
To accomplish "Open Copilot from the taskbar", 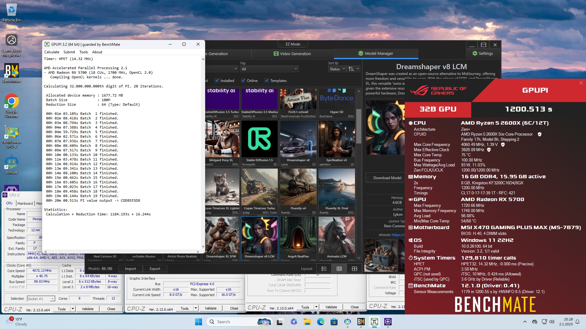I will (x=294, y=322).
